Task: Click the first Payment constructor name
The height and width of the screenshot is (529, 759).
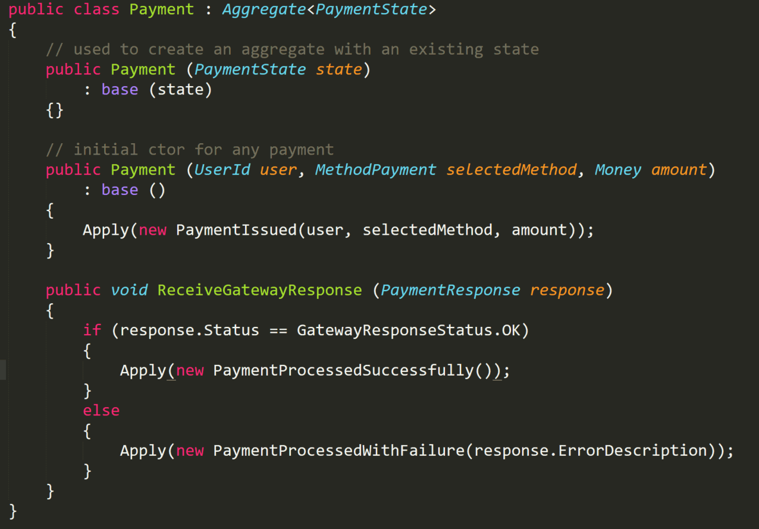Action: 143,69
